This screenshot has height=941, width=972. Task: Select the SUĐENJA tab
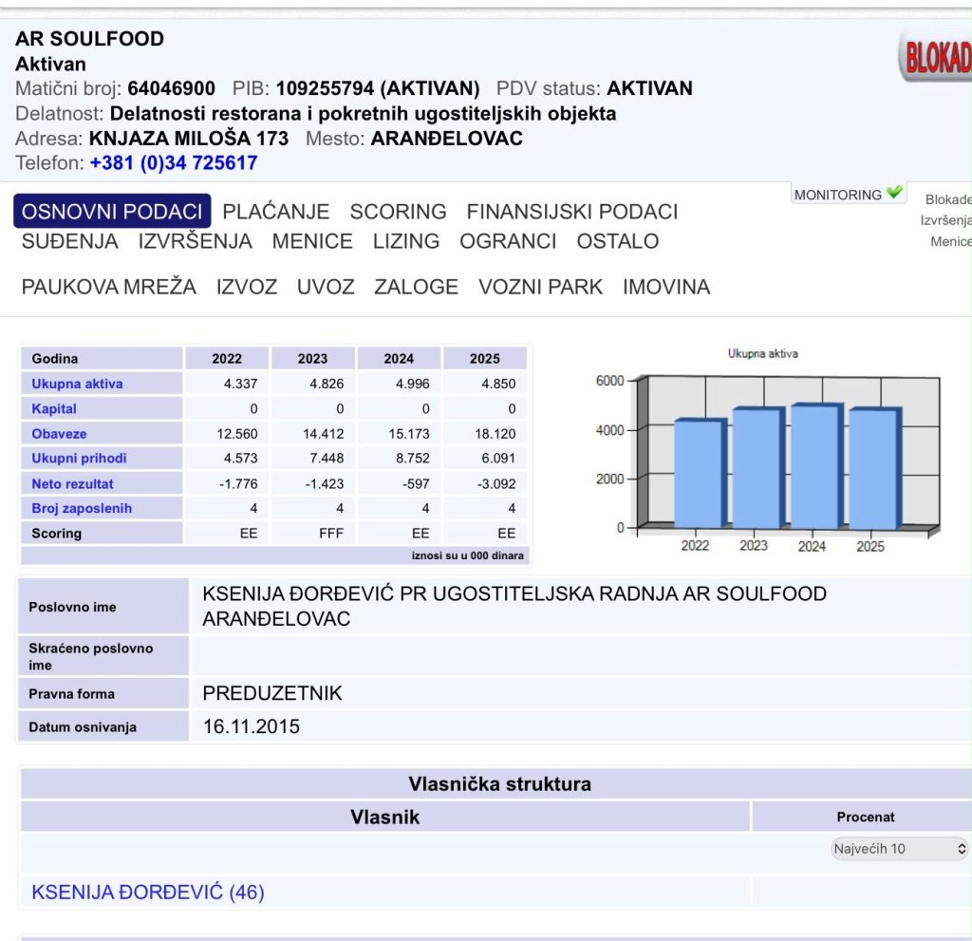point(70,240)
